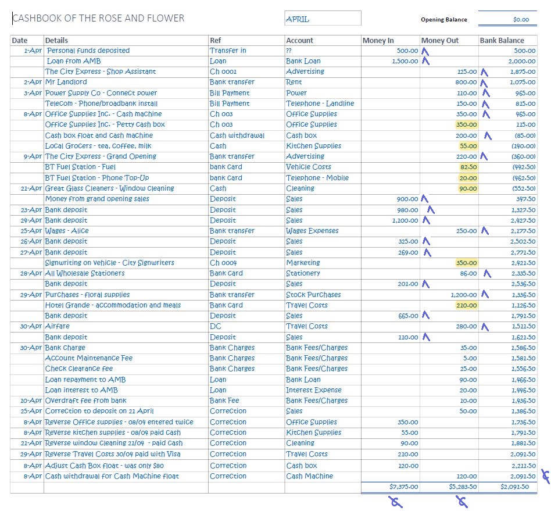
Task: Click 'Great Glass Cleaners - Window Cleaning'
Action: (x=109, y=188)
